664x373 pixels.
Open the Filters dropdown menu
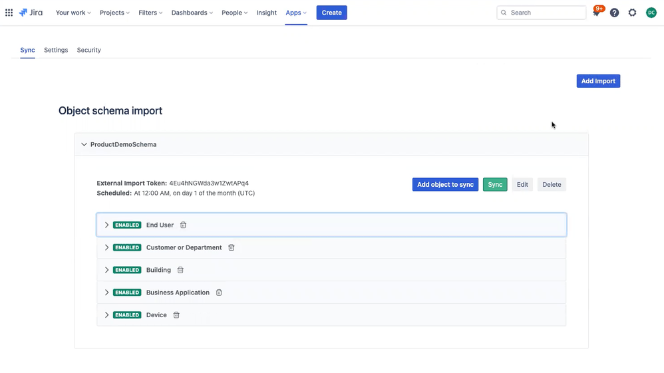tap(150, 13)
